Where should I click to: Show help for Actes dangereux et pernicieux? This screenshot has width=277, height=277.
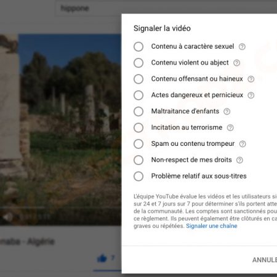[x=251, y=95]
